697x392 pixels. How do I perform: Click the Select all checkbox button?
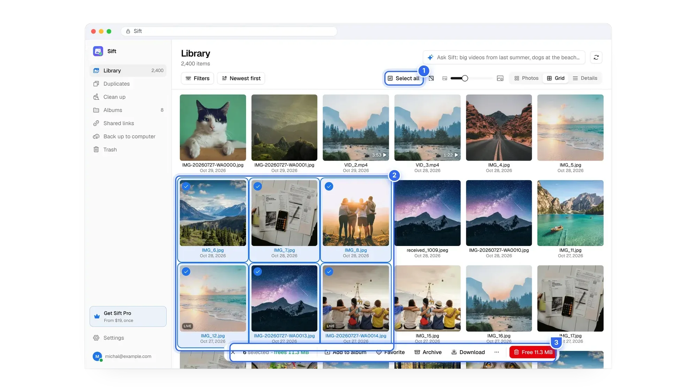(x=404, y=78)
